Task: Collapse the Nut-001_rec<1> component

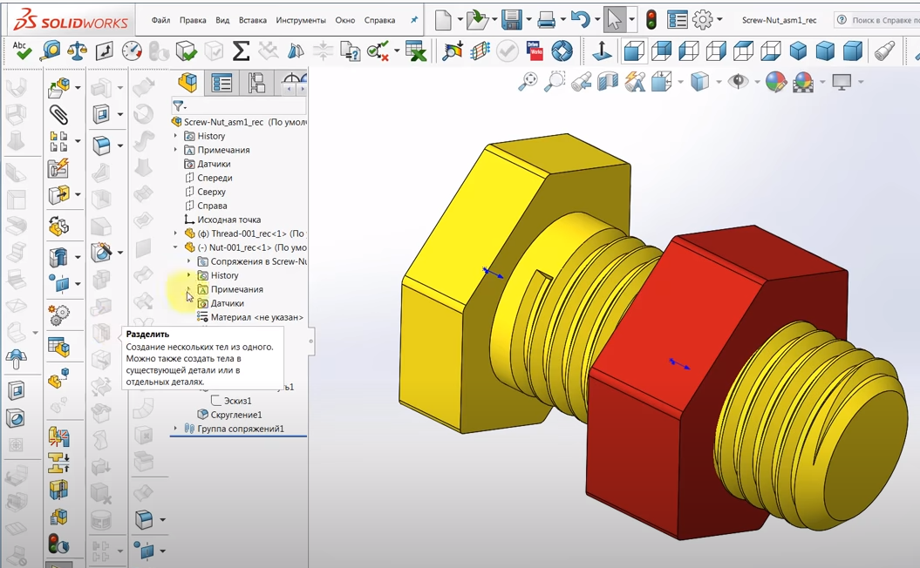Action: point(175,247)
